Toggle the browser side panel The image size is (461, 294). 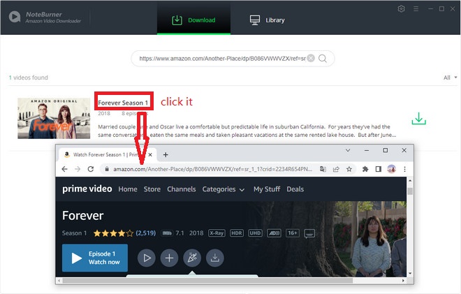pyautogui.click(x=379, y=169)
